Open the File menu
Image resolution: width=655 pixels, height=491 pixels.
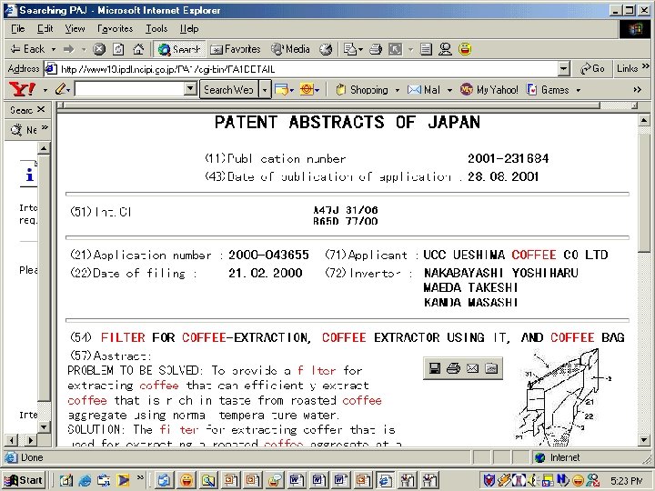tap(18, 29)
